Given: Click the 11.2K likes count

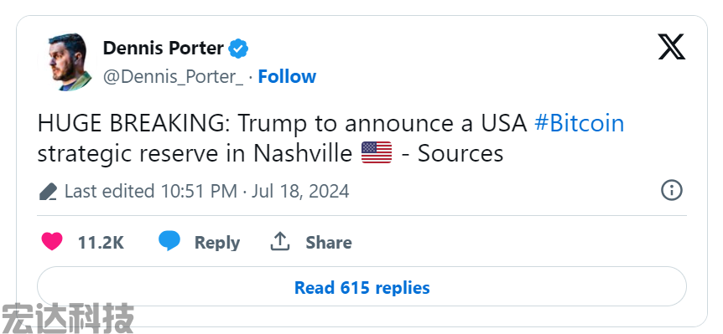Looking at the screenshot, I should (x=101, y=243).
